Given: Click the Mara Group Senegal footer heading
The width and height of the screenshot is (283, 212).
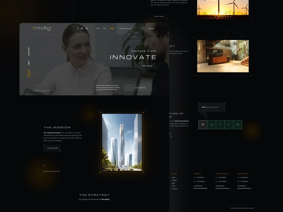Looking at the screenshot, I should point(222,174).
